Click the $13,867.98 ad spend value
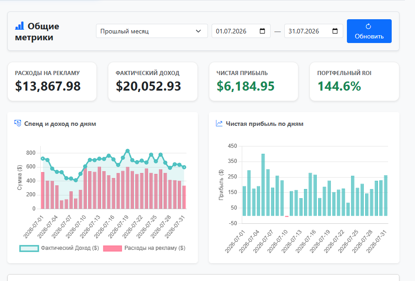The height and width of the screenshot is (281, 415). 48,86
